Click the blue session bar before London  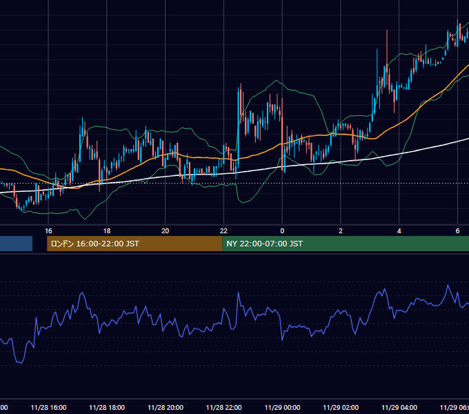16,244
